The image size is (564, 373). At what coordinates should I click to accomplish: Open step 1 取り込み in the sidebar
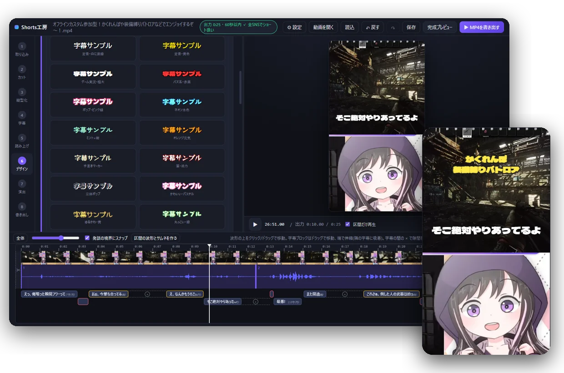coord(22,50)
